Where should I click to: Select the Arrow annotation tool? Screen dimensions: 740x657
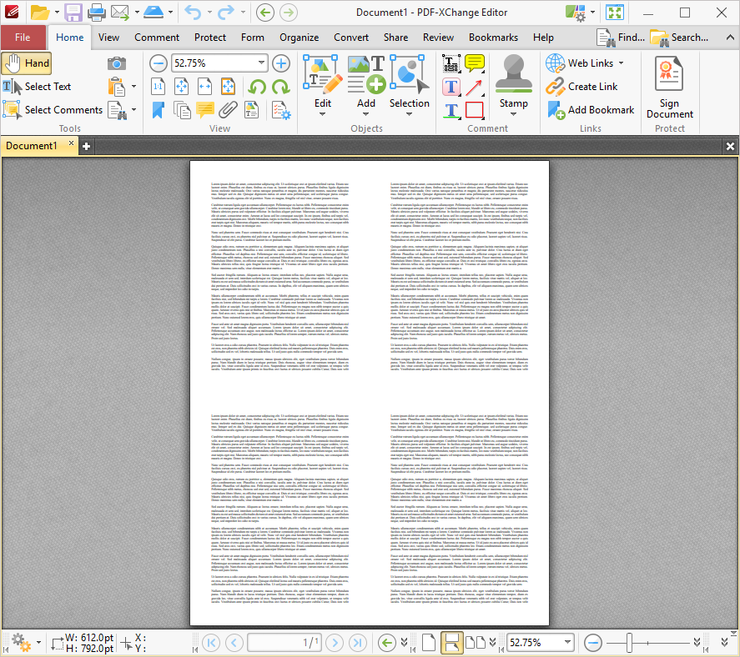click(x=475, y=87)
